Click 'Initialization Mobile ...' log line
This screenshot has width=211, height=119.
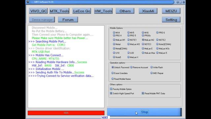coord(46,69)
